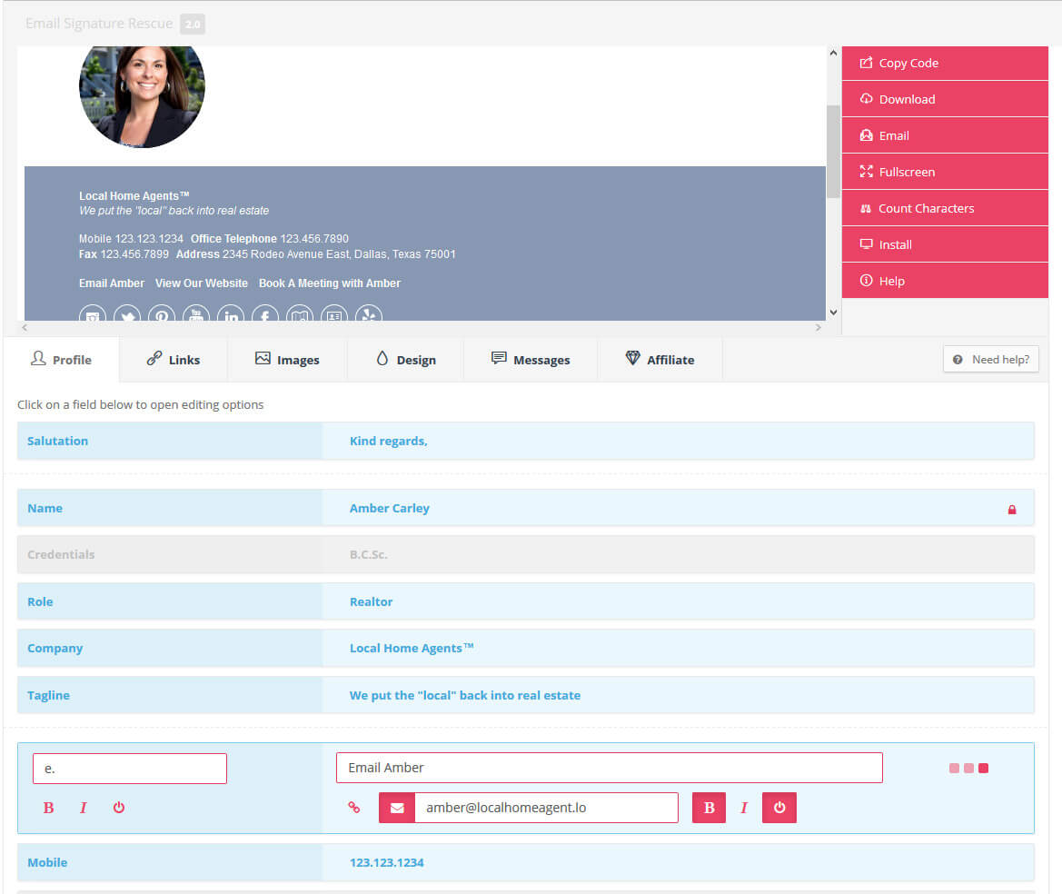Image resolution: width=1062 pixels, height=894 pixels.
Task: Select the Pinterest icon in the signature preview
Action: click(162, 317)
